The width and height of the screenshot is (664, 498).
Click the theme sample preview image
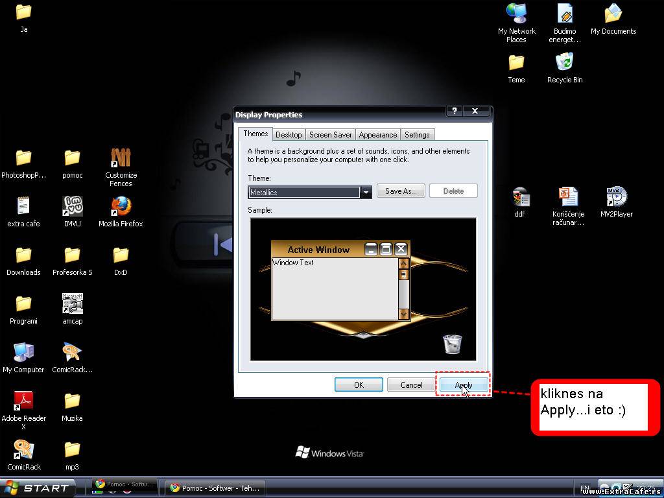point(363,289)
